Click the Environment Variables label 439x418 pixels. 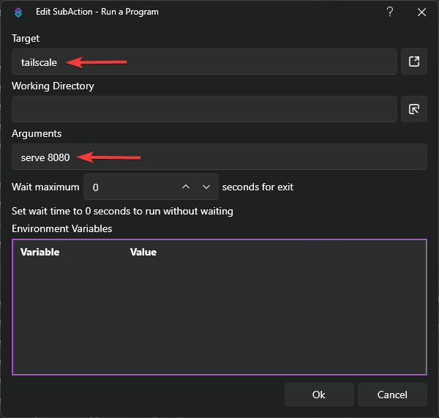click(x=62, y=228)
